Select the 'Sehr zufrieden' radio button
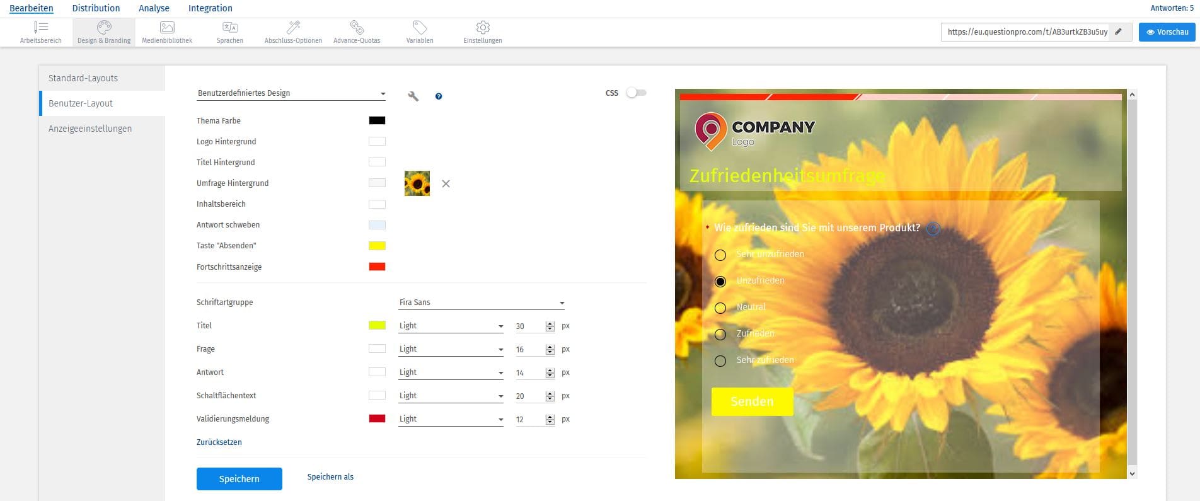This screenshot has height=501, width=1200. pos(720,361)
